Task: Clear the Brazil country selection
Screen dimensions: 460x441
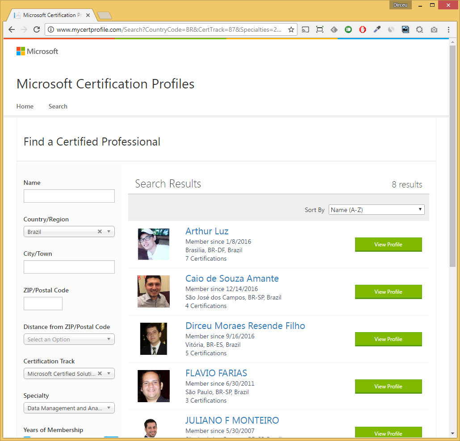Action: (x=100, y=232)
